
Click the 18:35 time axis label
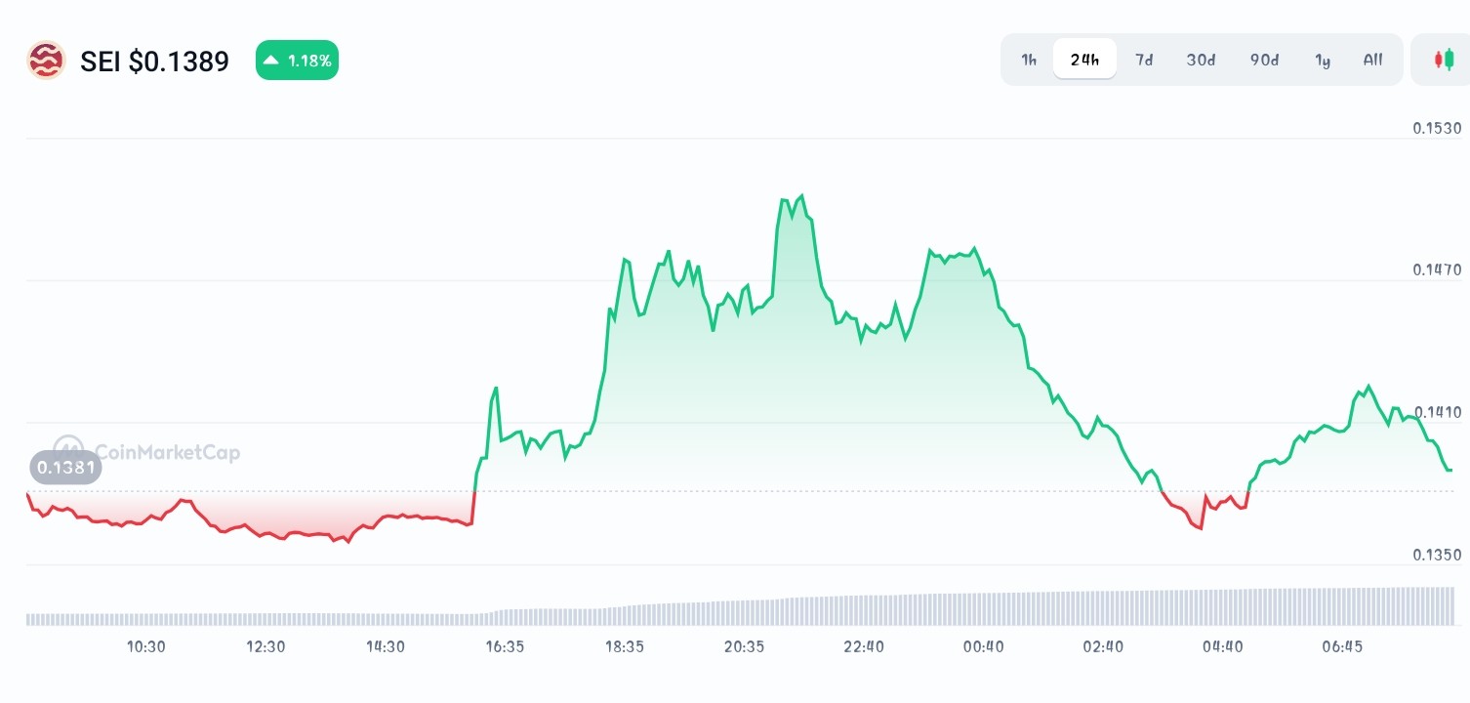[625, 646]
